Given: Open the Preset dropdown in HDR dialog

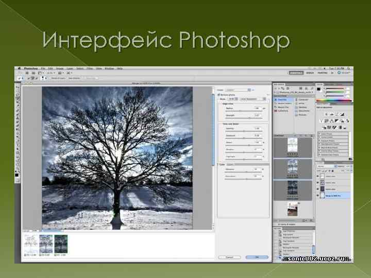Looking at the screenshot, I should click(x=238, y=90).
